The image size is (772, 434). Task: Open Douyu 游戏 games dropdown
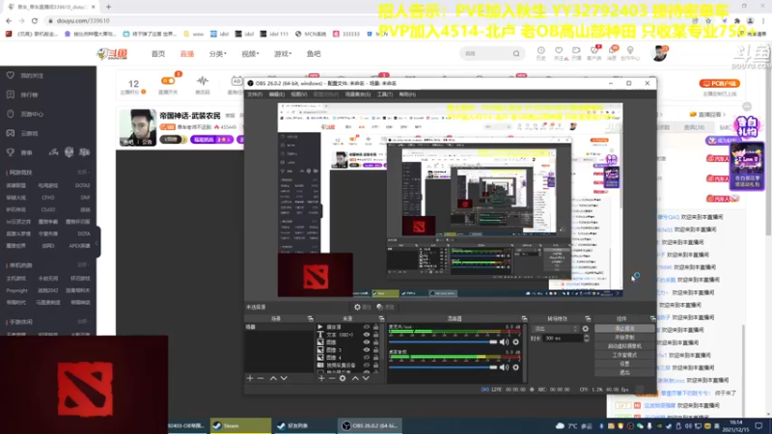[283, 54]
